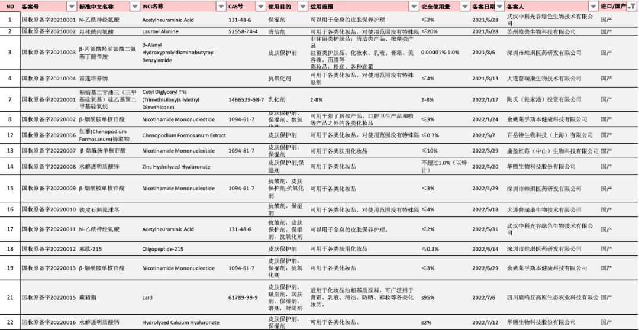Open the CAS号 filter dropdown arrow

(x=260, y=6)
